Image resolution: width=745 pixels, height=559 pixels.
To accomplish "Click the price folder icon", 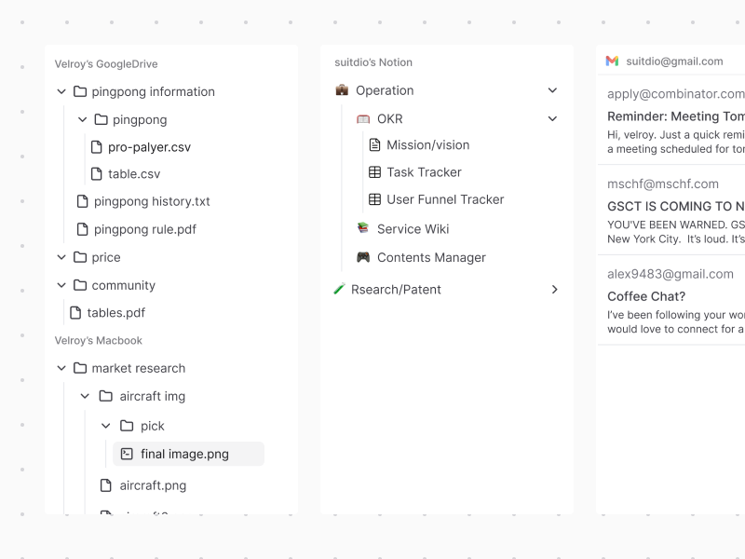I will click(80, 257).
